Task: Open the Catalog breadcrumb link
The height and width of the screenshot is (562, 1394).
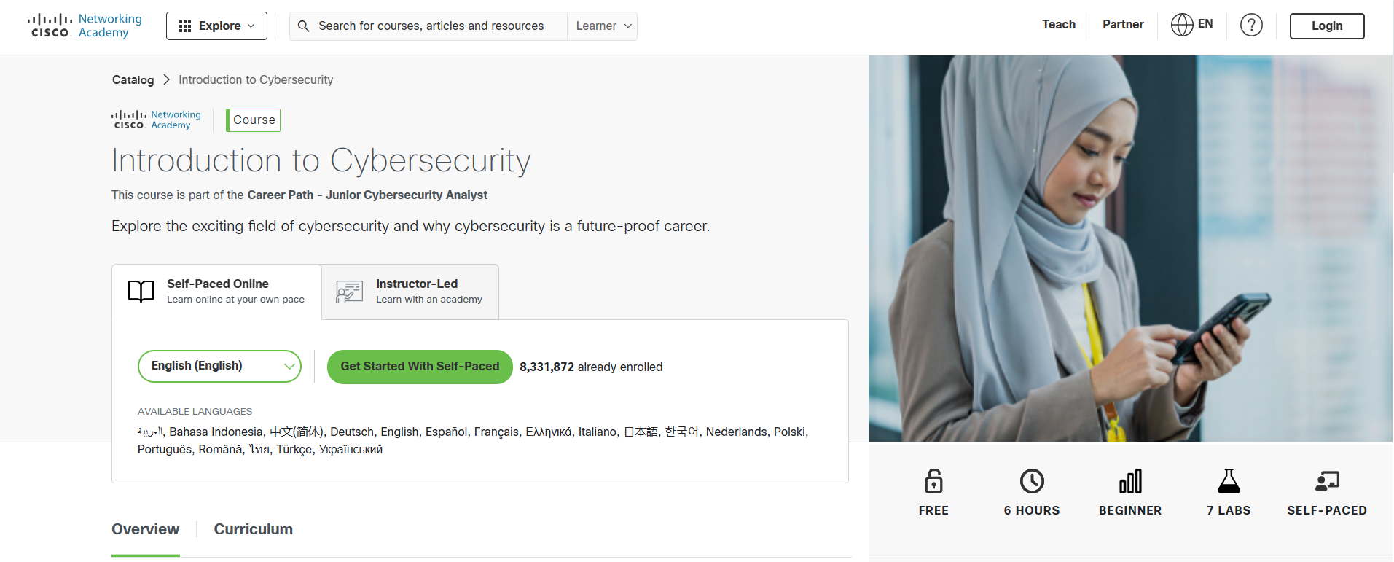Action: pyautogui.click(x=133, y=79)
